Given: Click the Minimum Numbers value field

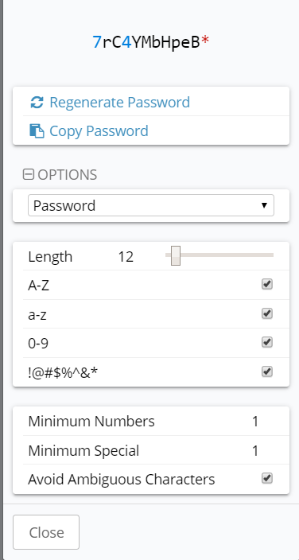Looking at the screenshot, I should (255, 422).
